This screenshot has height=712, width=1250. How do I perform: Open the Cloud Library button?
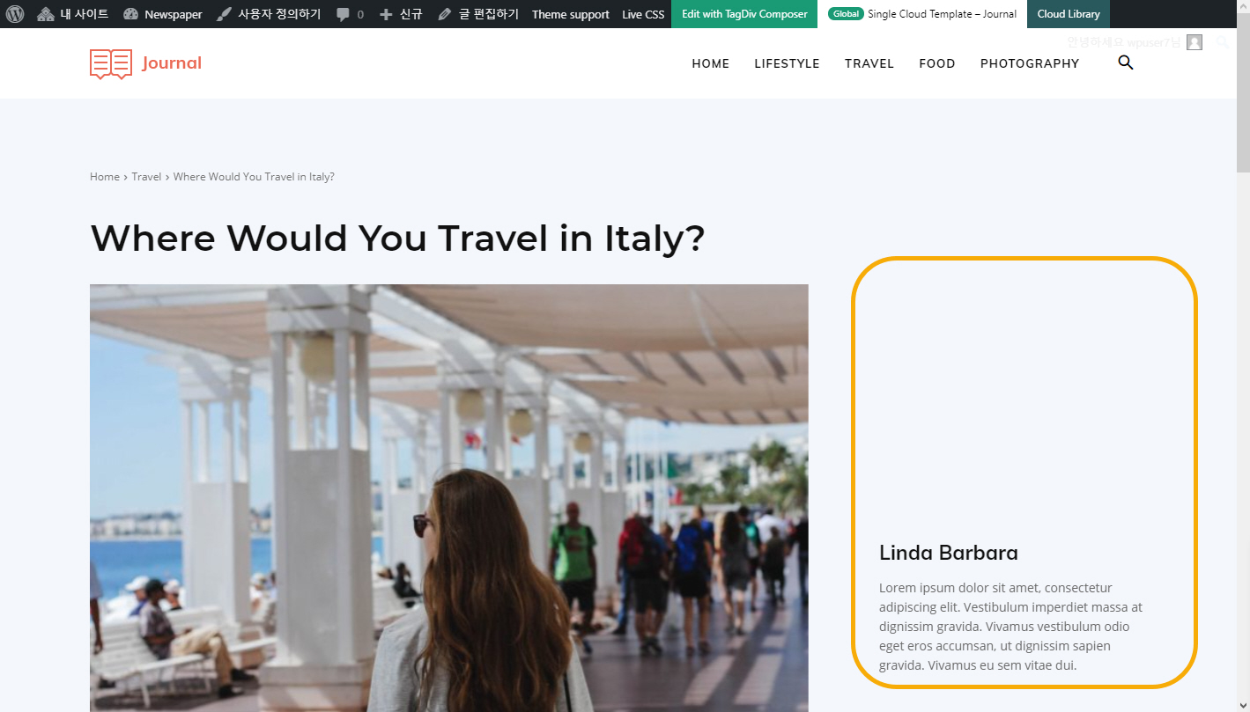[1069, 14]
